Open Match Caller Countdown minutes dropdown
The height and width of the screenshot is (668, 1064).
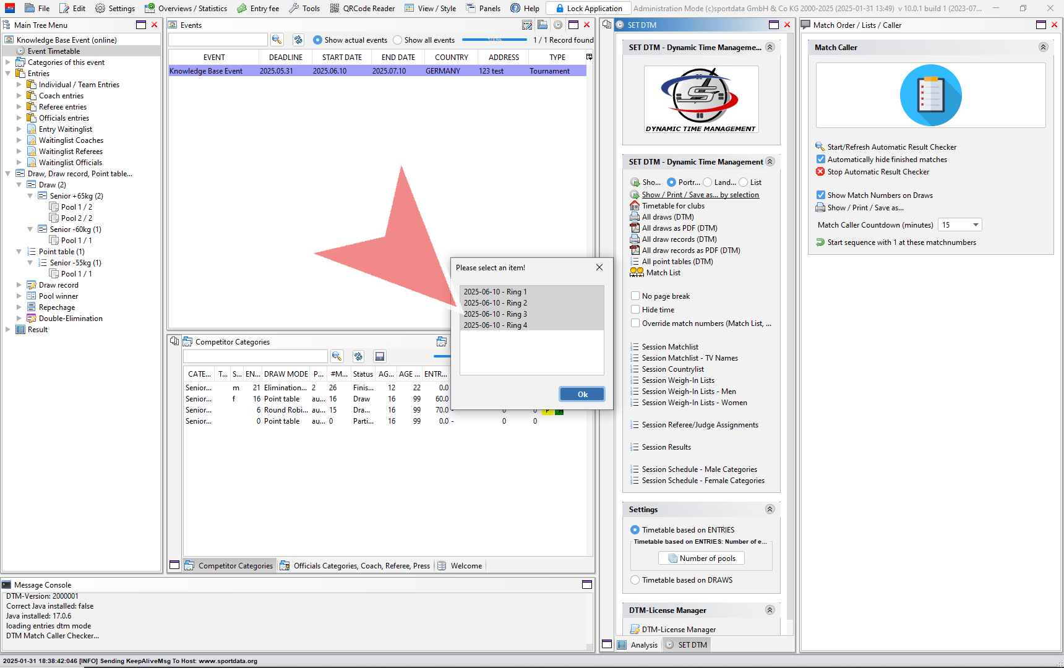(976, 225)
